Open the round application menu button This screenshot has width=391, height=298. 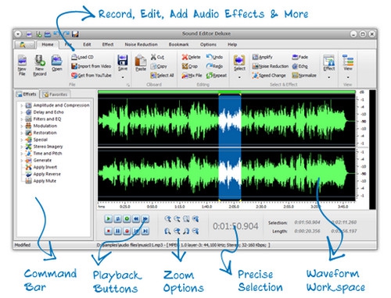click(18, 34)
